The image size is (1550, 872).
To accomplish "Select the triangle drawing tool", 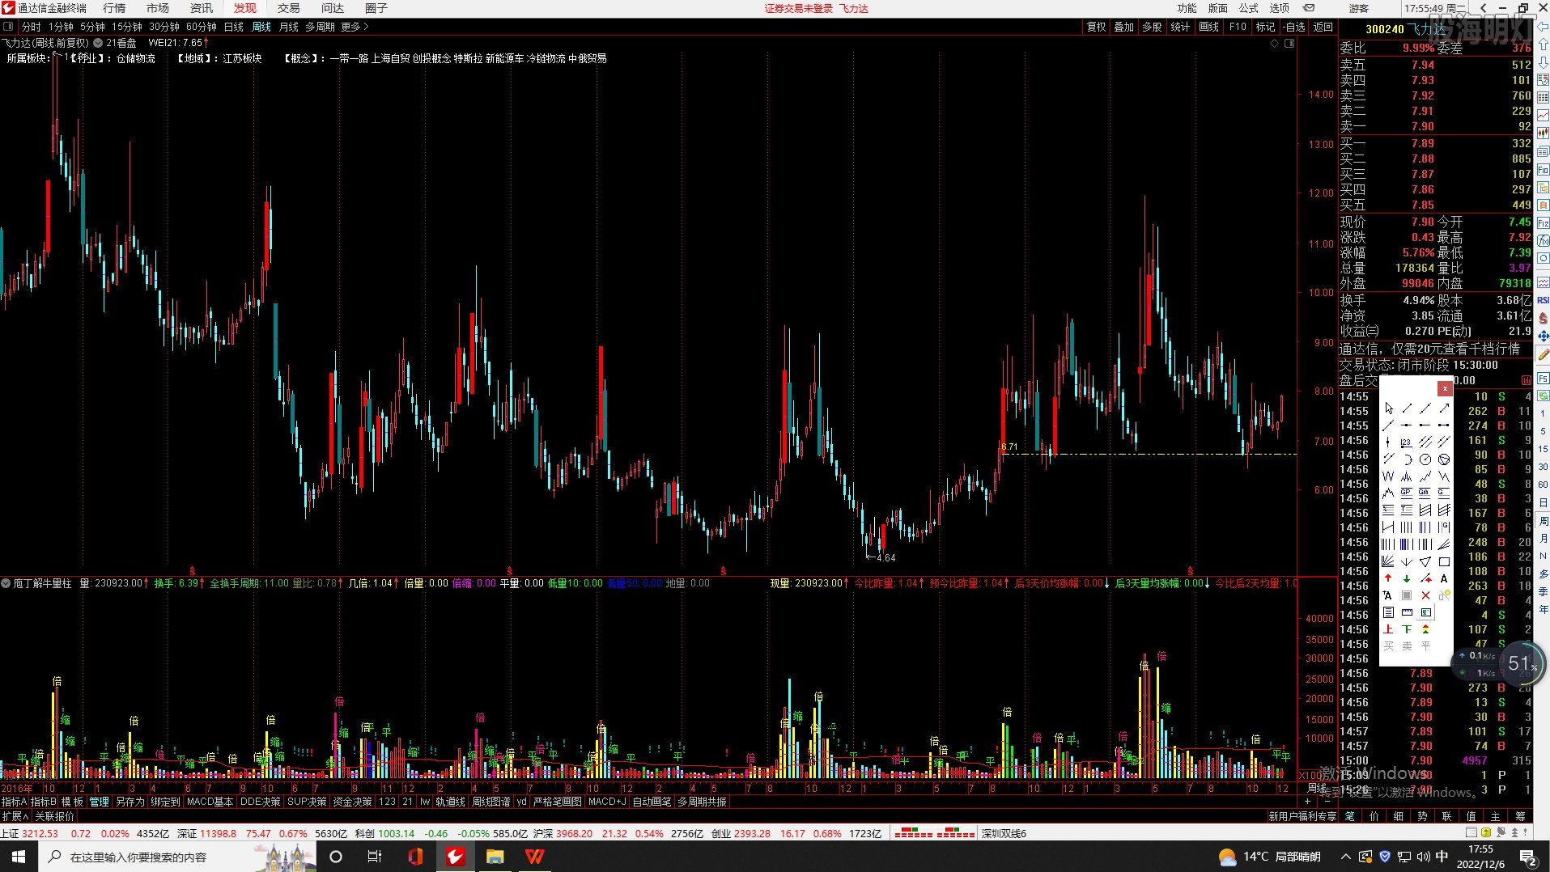I will pos(1425,561).
